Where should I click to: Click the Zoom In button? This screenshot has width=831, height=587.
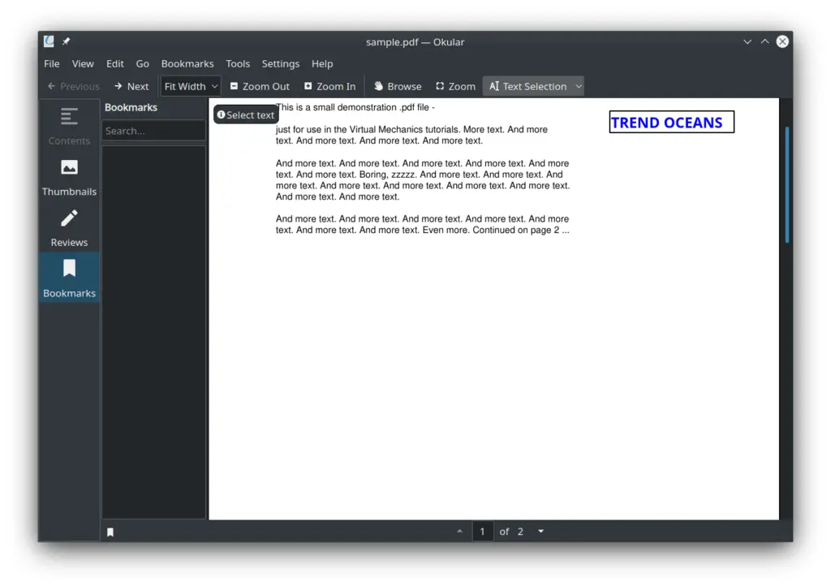(x=329, y=86)
